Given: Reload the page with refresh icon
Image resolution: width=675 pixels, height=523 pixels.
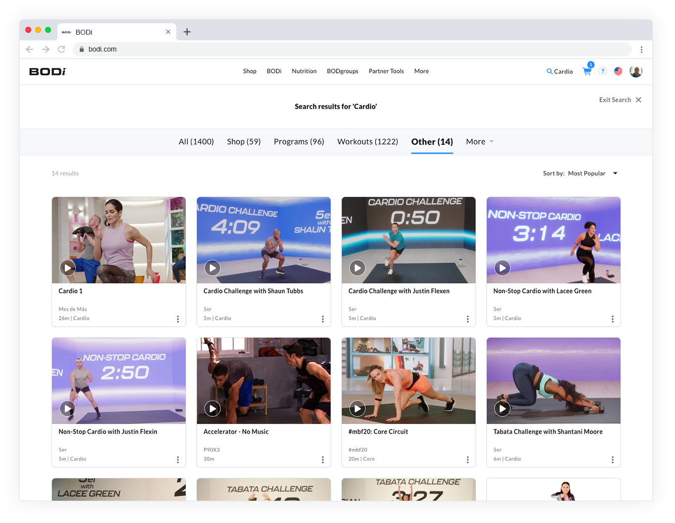Looking at the screenshot, I should tap(61, 49).
